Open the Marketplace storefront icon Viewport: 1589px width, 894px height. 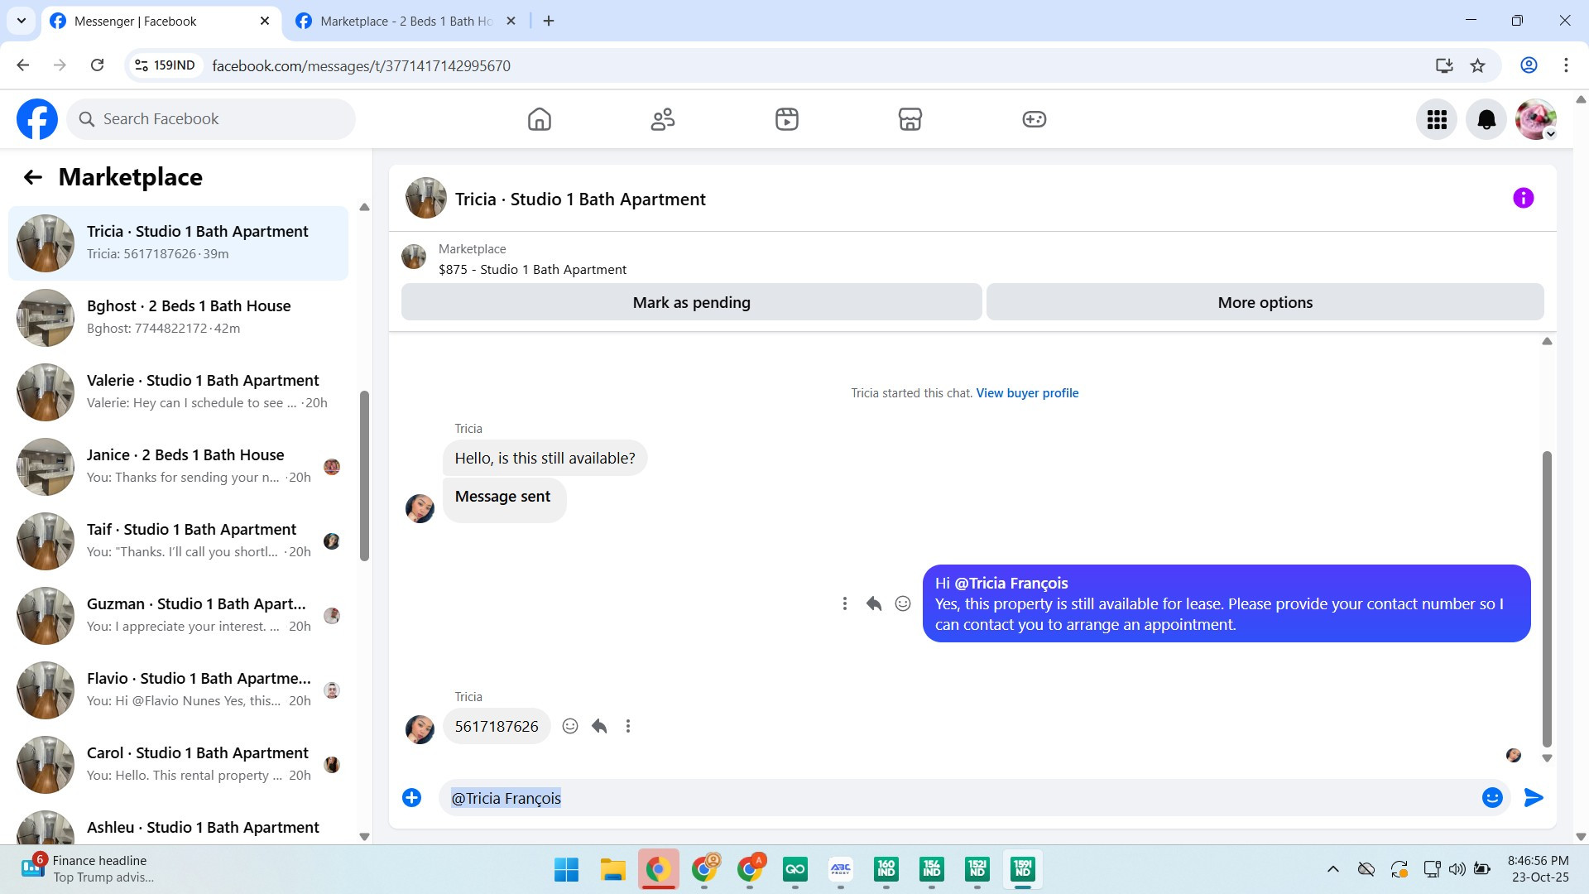point(910,119)
